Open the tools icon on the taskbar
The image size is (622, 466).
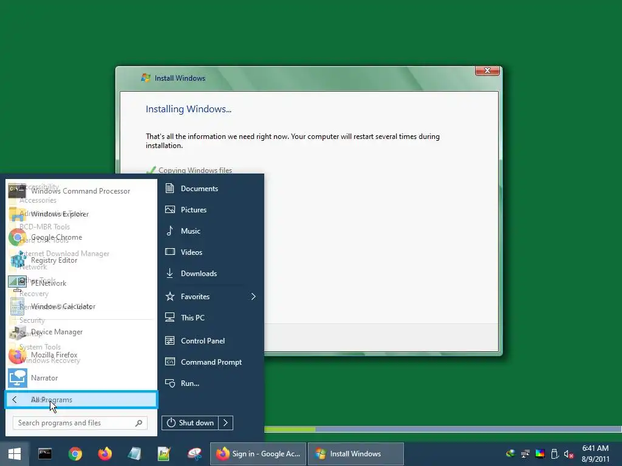pyautogui.click(x=194, y=454)
